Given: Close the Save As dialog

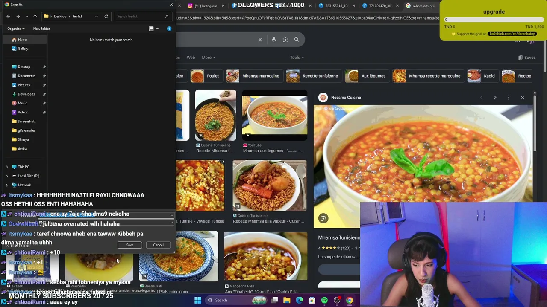Looking at the screenshot, I should click(171, 4).
